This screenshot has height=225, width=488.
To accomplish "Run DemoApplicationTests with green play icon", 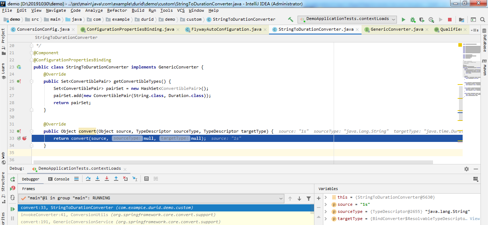I will click(403, 20).
